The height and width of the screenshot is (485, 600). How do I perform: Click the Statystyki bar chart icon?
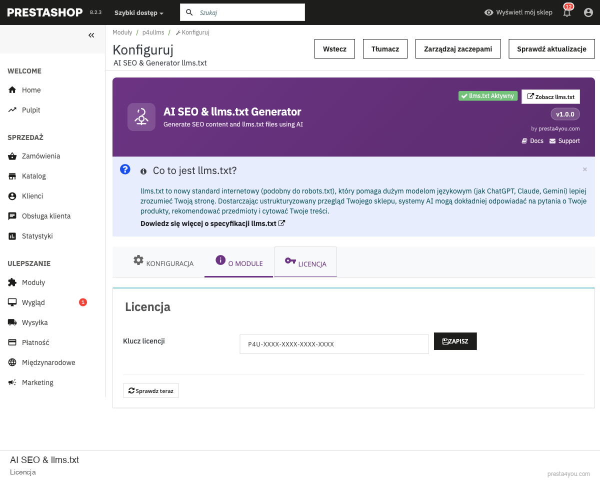click(x=12, y=236)
